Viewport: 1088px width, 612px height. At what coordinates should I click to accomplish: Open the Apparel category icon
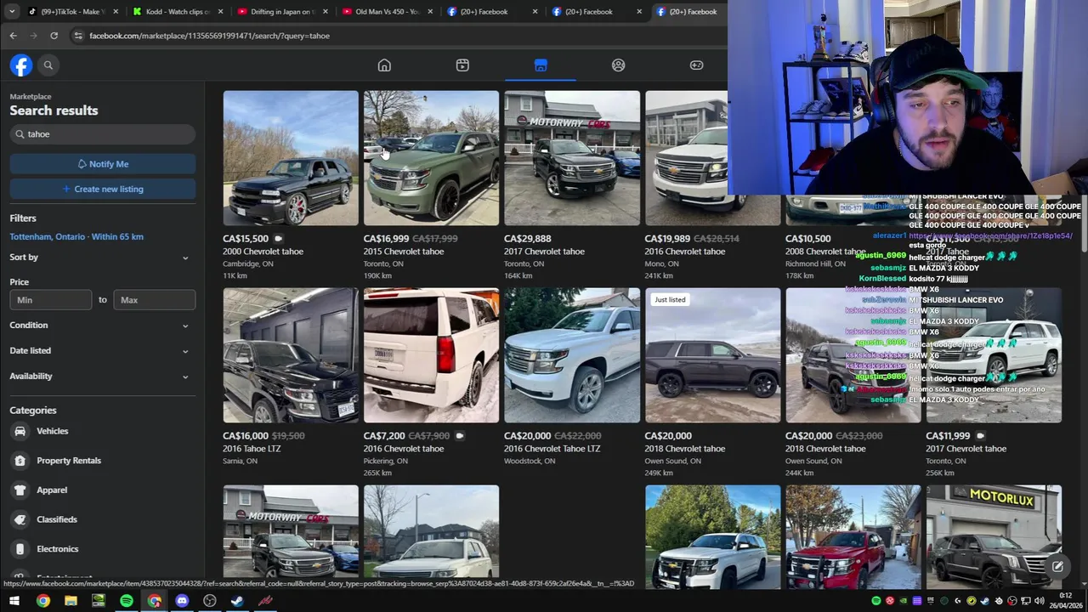(x=20, y=490)
